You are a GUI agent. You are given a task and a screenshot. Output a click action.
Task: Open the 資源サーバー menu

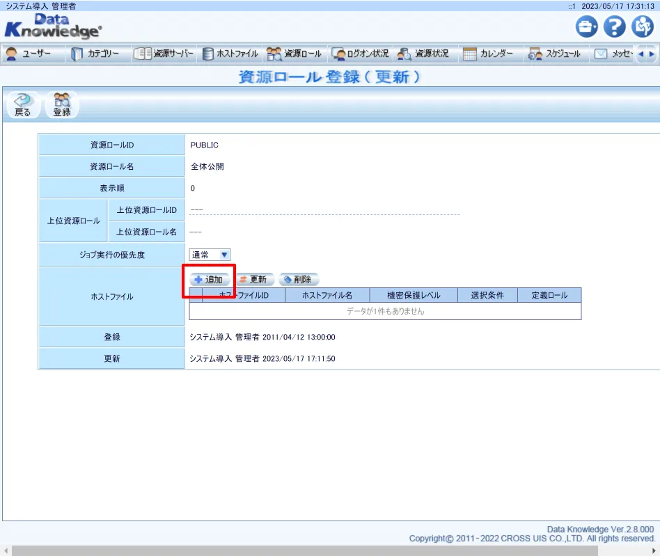pos(164,54)
